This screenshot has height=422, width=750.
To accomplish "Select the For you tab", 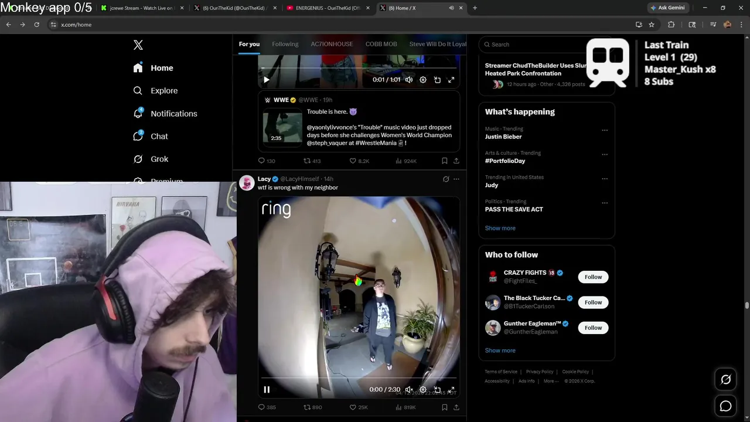I will [x=249, y=44].
